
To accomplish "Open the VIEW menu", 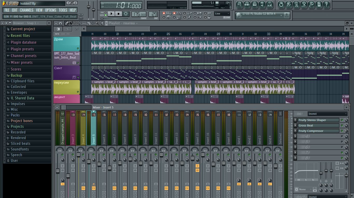I will tap(39, 10).
